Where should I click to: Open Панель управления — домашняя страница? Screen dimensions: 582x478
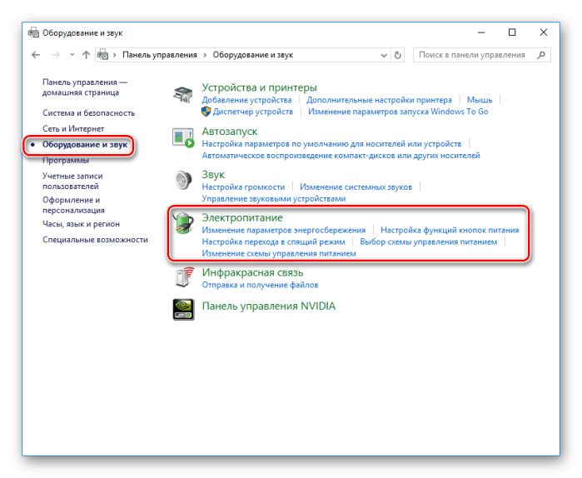point(85,87)
